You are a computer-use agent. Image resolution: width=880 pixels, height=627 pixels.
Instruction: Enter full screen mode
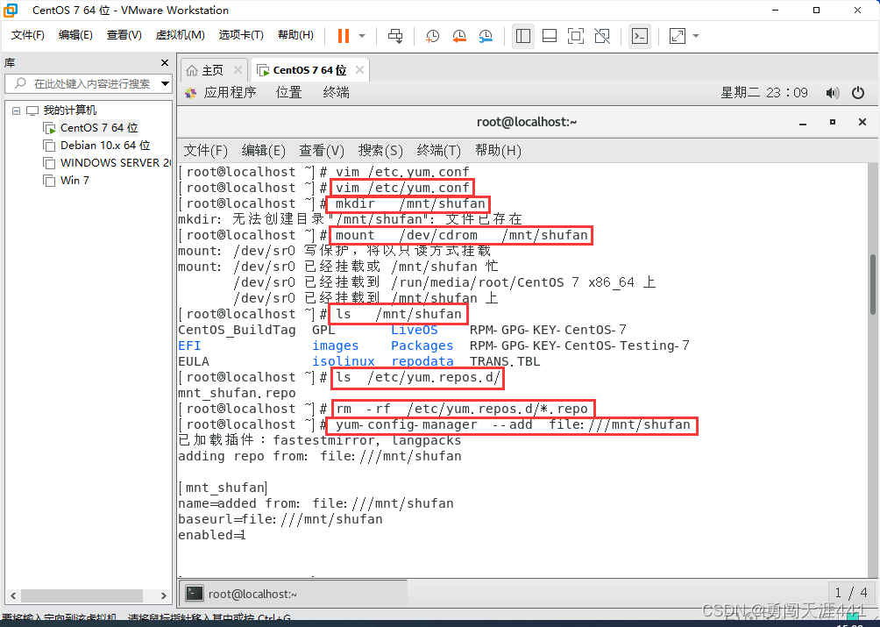click(x=575, y=36)
